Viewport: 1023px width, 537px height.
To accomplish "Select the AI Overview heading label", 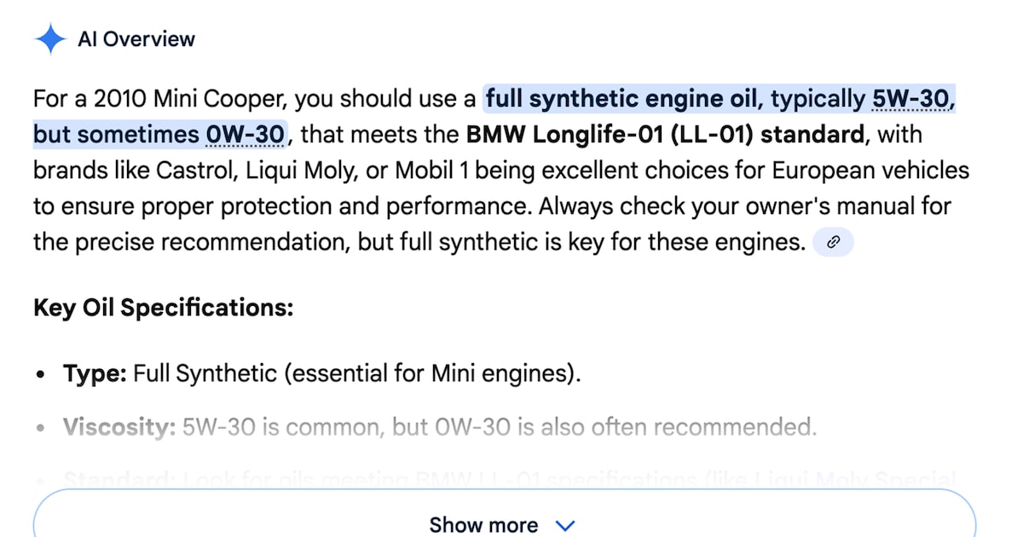I will [x=136, y=39].
